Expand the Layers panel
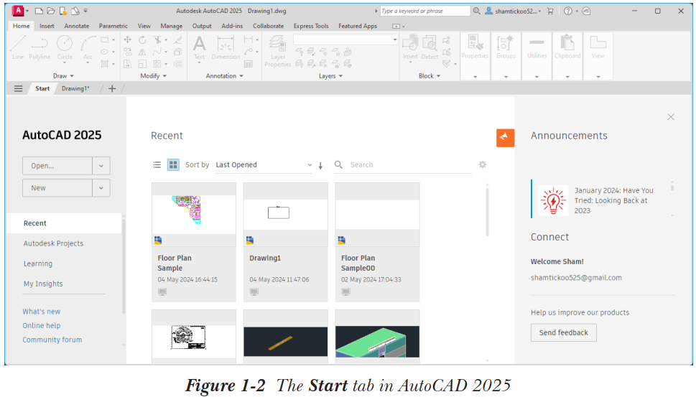This screenshot has height=397, width=696. [330, 76]
